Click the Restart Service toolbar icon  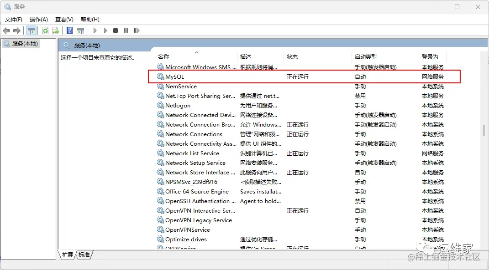[137, 31]
